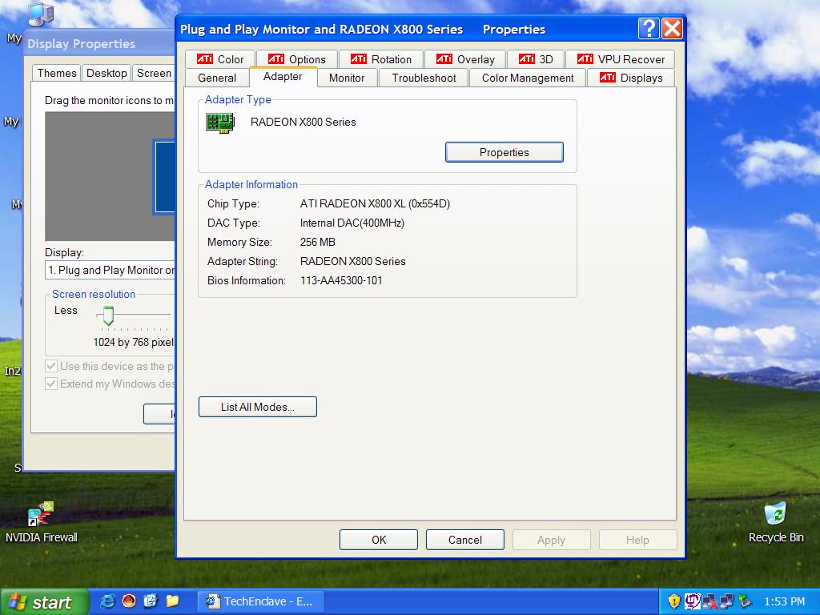Image resolution: width=820 pixels, height=615 pixels.
Task: Confirm with the OK button
Action: [379, 540]
